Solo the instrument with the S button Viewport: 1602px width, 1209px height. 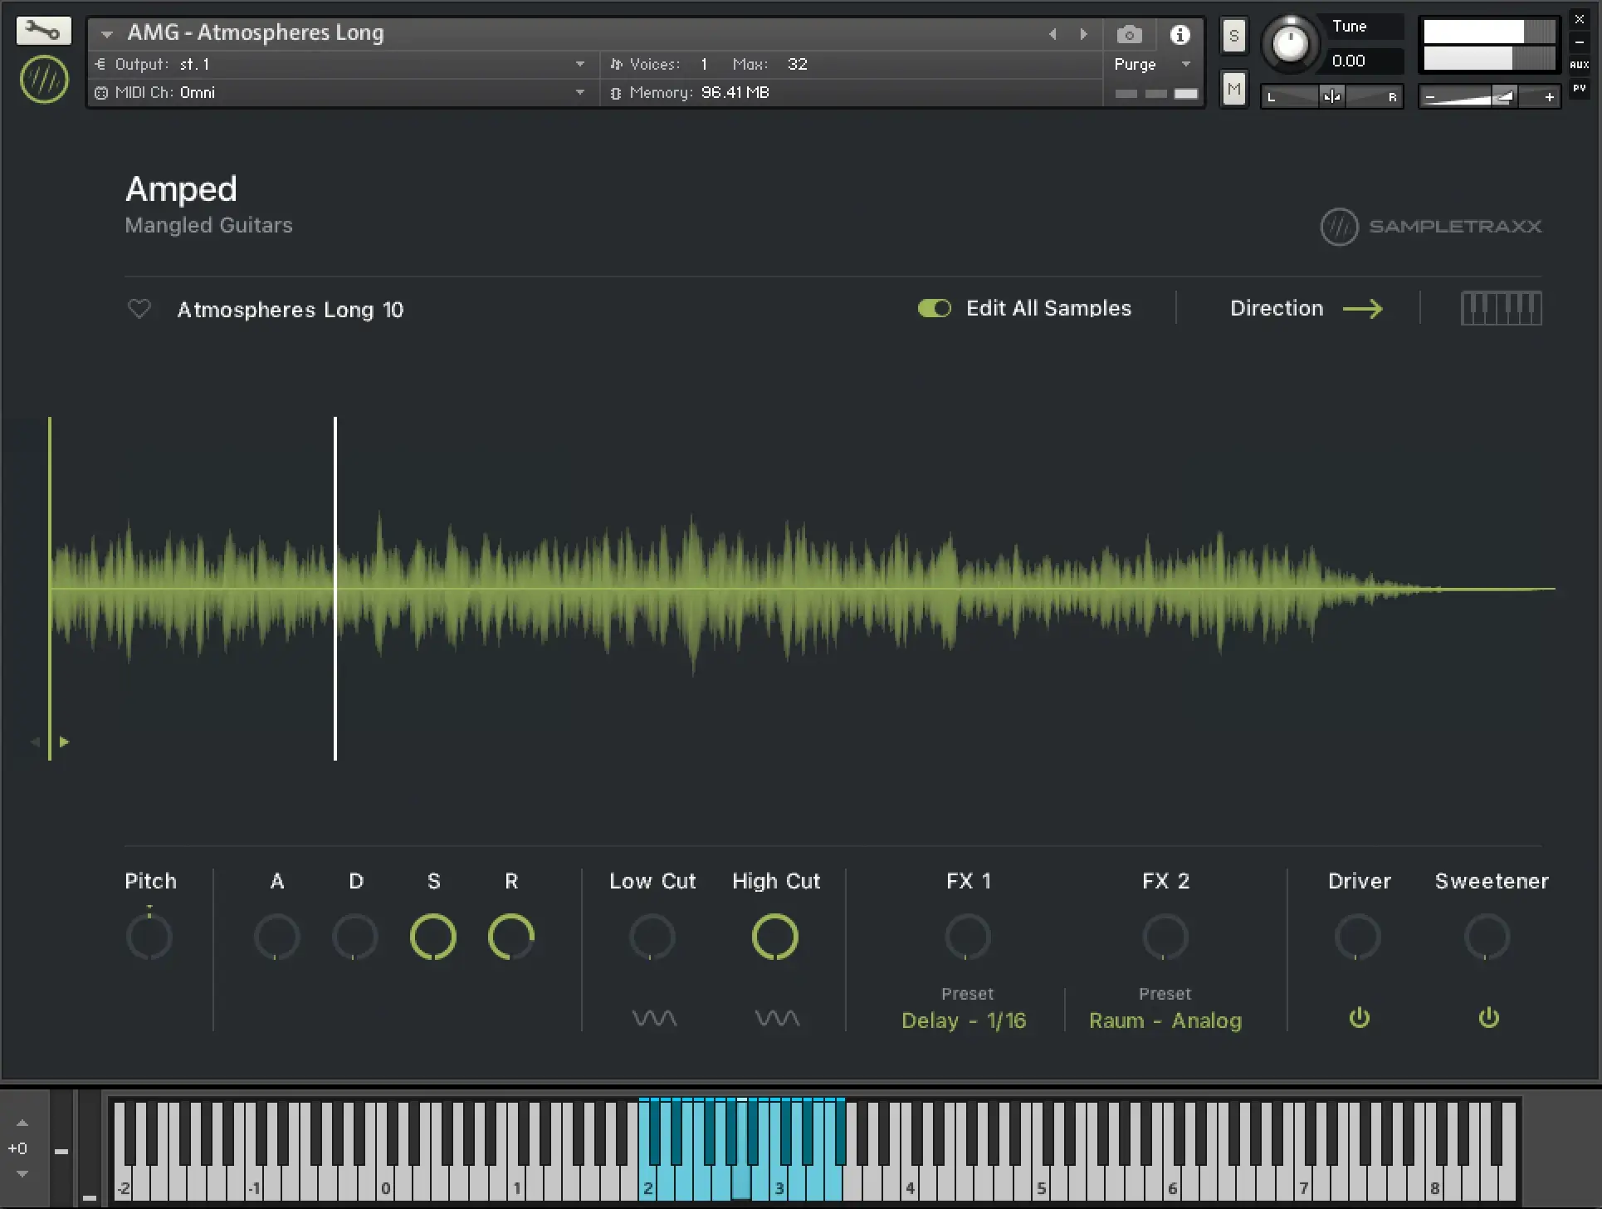[1233, 36]
